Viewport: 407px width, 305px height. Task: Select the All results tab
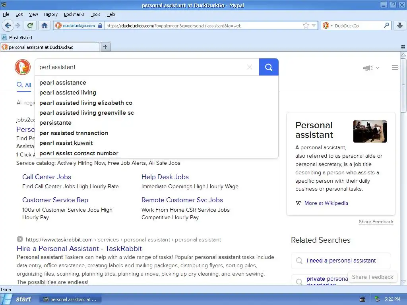point(23,85)
